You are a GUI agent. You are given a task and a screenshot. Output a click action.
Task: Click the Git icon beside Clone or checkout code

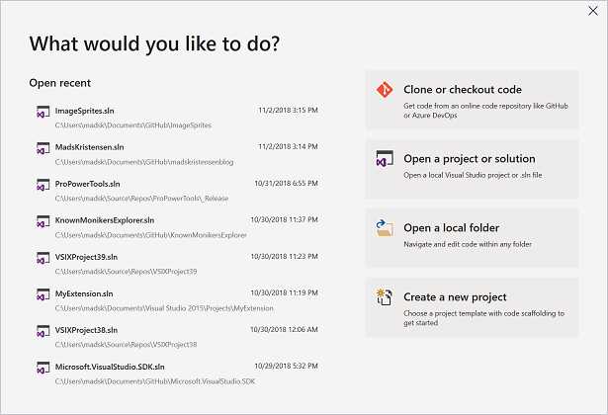coord(385,90)
